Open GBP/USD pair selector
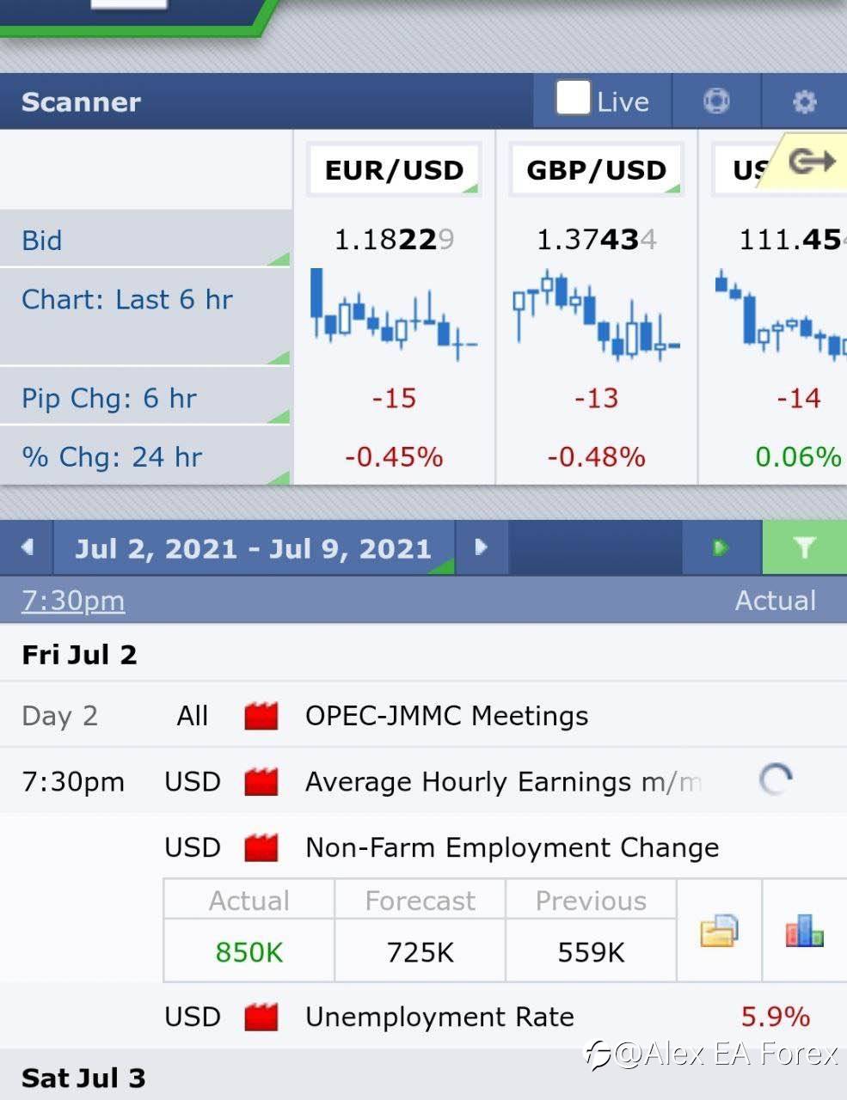Image resolution: width=847 pixels, height=1100 pixels. [596, 170]
